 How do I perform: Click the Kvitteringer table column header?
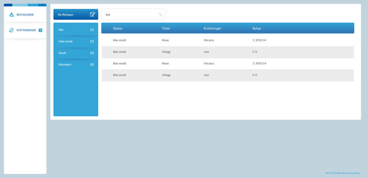tap(212, 28)
